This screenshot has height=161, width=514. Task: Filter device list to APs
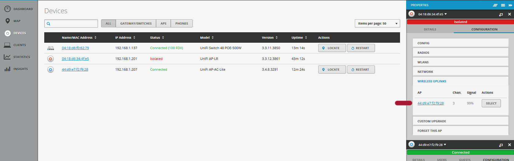point(163,24)
